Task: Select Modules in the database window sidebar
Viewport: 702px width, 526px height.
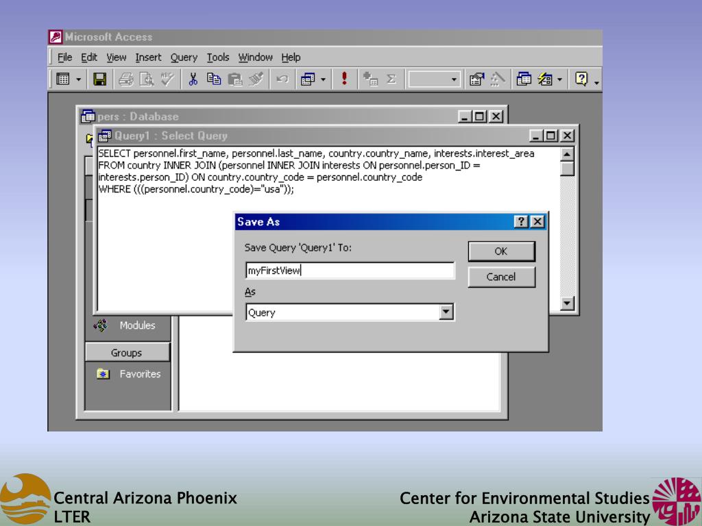Action: point(137,325)
